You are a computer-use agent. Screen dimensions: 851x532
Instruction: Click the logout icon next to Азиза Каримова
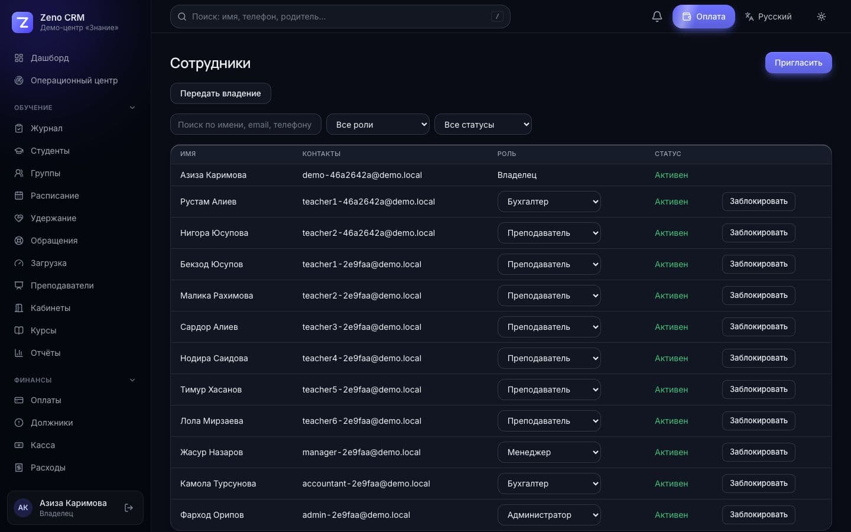point(128,508)
